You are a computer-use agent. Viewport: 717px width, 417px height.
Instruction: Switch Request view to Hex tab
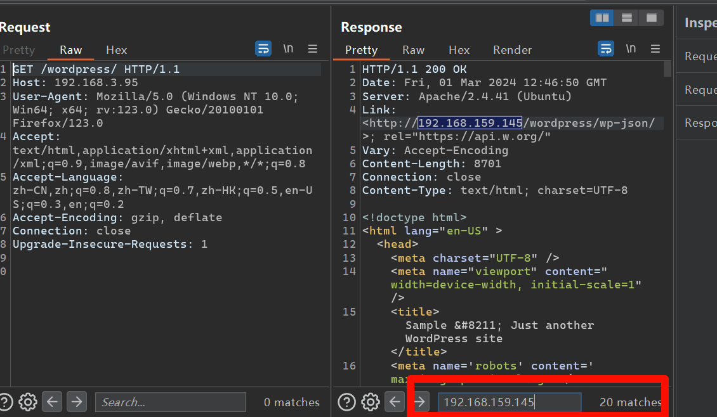[116, 50]
